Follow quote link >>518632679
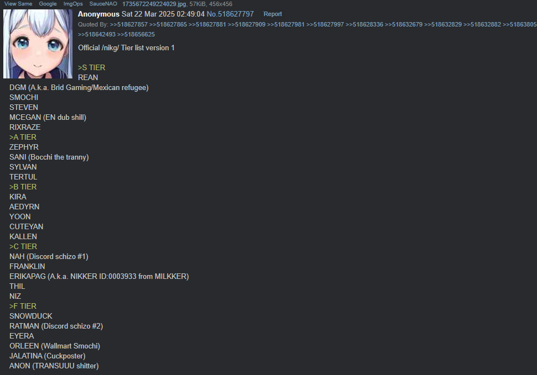 point(404,25)
